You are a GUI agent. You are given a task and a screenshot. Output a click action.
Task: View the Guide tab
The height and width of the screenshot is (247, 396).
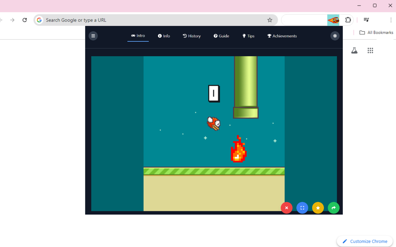click(221, 36)
